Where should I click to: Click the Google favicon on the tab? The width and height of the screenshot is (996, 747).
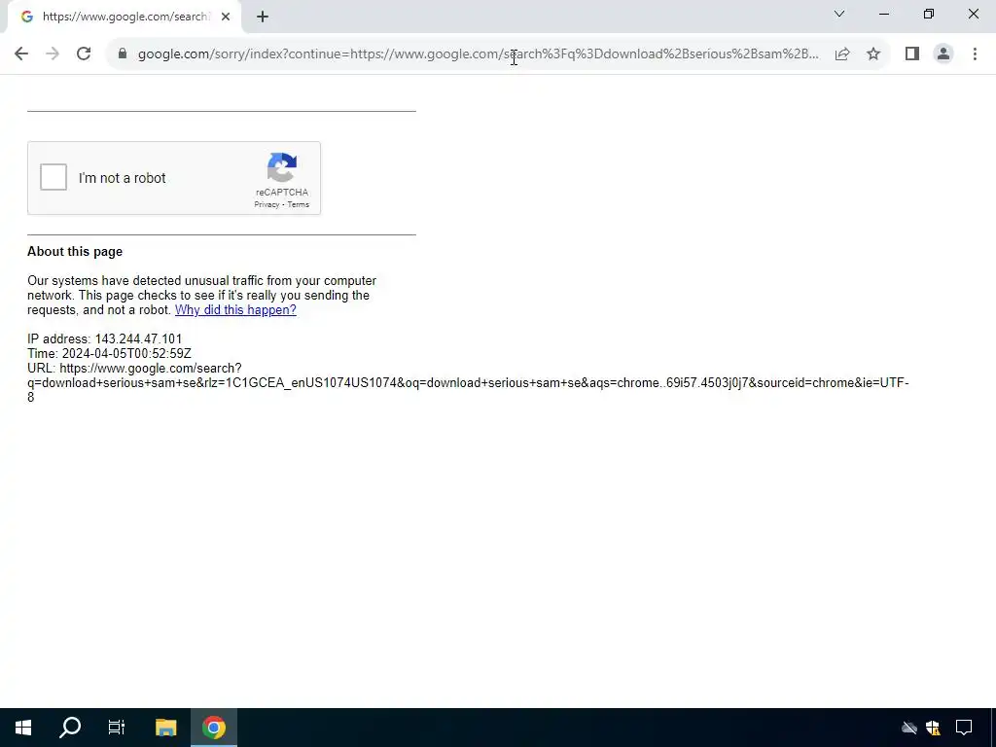(x=26, y=18)
